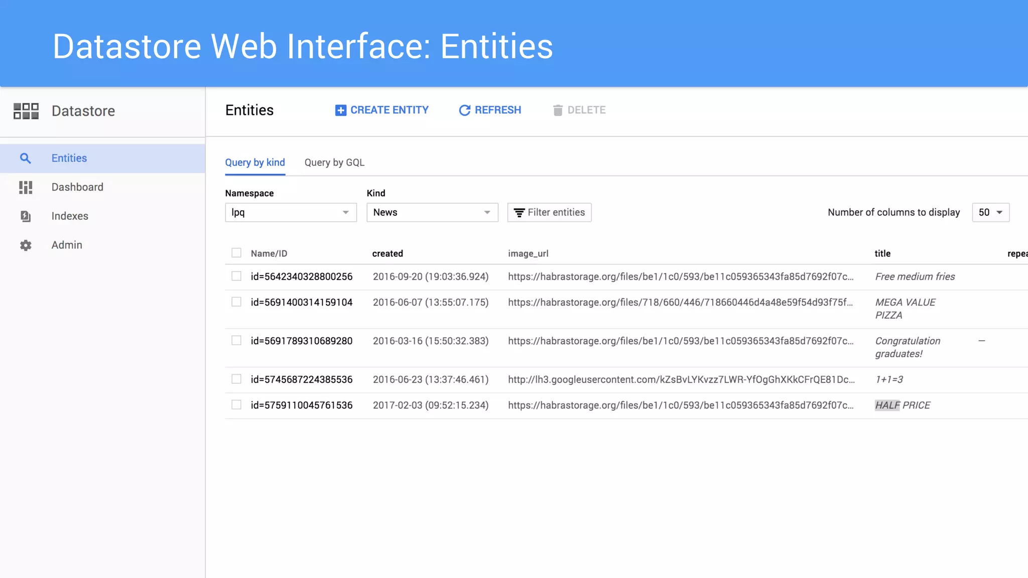
Task: Select checkbox for id=5691789310689280
Action: tap(236, 340)
